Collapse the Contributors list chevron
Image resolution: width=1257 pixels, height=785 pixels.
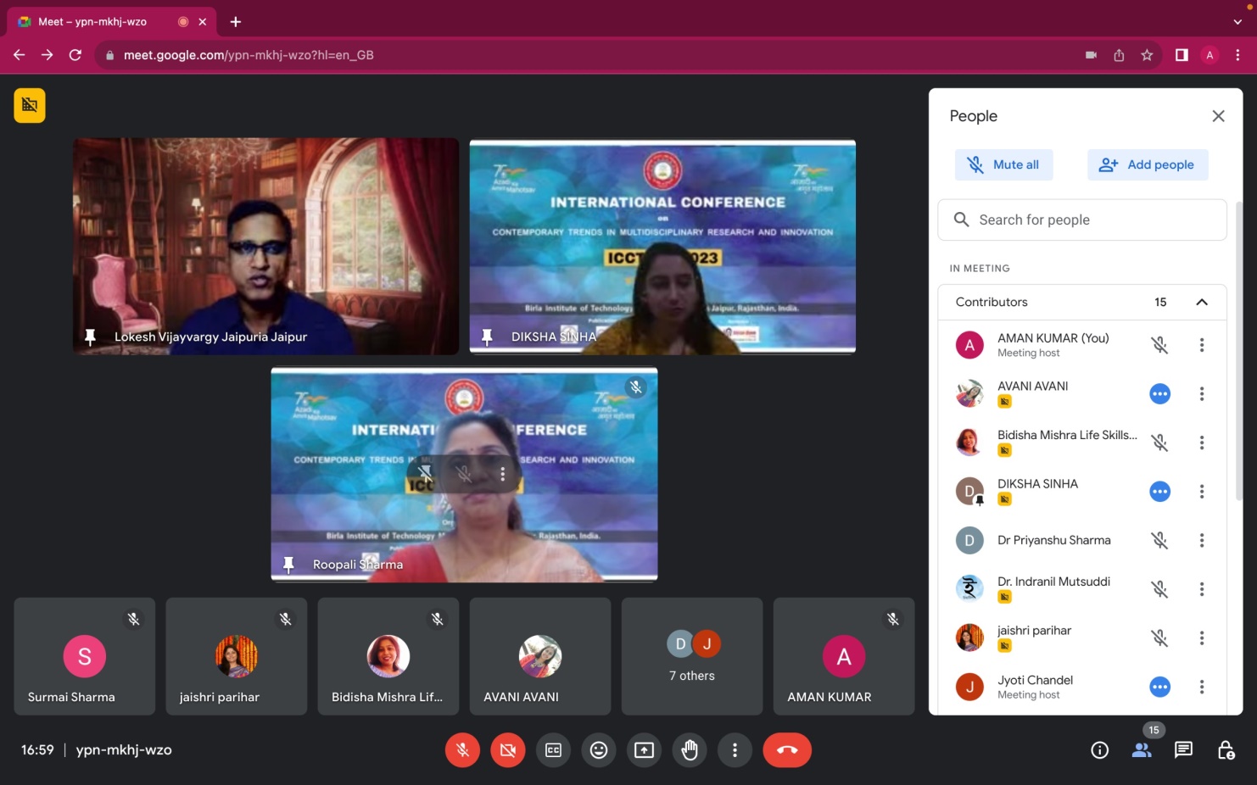coord(1201,302)
